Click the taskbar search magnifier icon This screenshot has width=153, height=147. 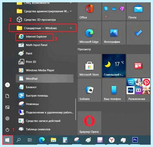coord(18,140)
